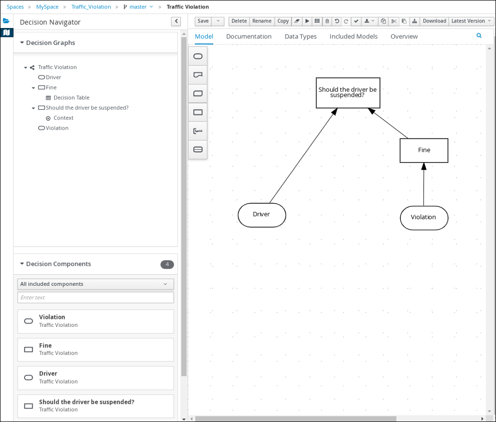Select the Decision Table tree item

tap(71, 98)
